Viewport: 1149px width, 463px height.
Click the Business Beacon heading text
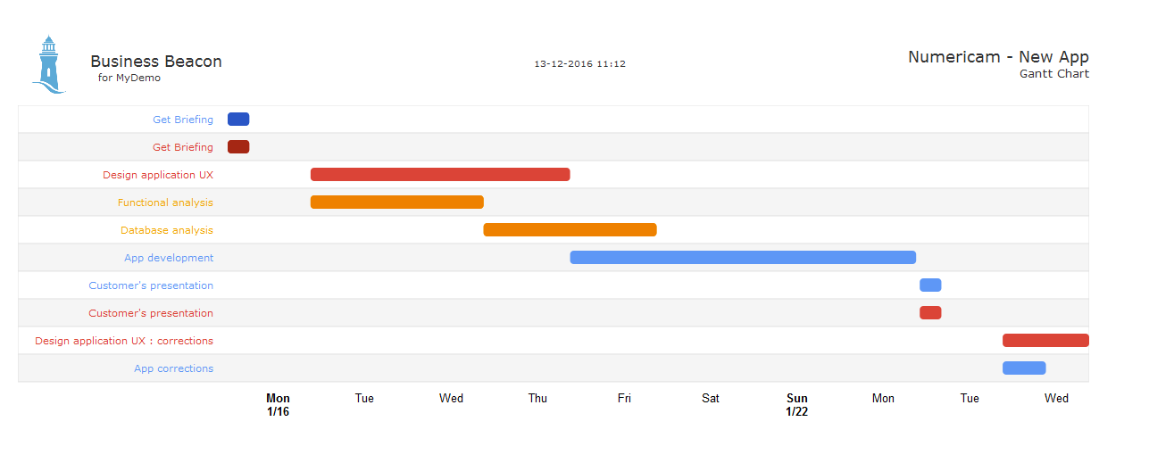pyautogui.click(x=156, y=62)
